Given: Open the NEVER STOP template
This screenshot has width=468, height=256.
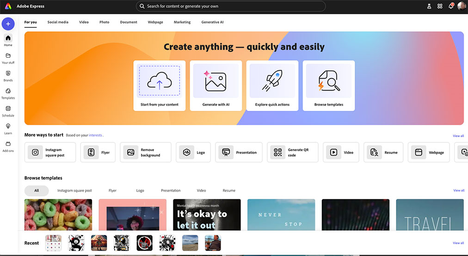Looking at the screenshot, I should (281, 214).
